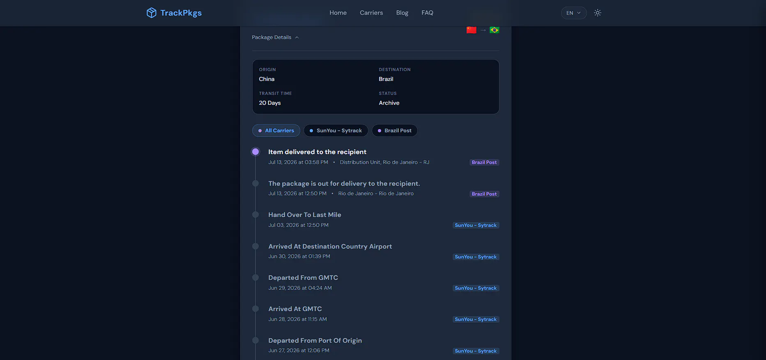The height and width of the screenshot is (360, 766).
Task: Open the Carriers menu item
Action: point(371,13)
